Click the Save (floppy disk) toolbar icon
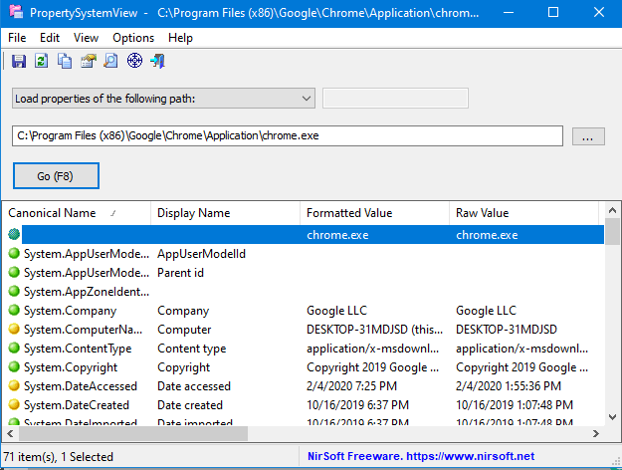 [x=19, y=62]
